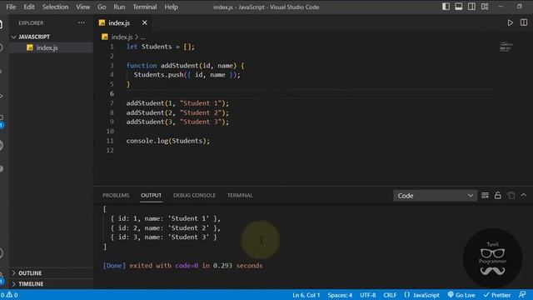Clear the output panel
Screen dimensions: 533x300
(x=485, y=195)
